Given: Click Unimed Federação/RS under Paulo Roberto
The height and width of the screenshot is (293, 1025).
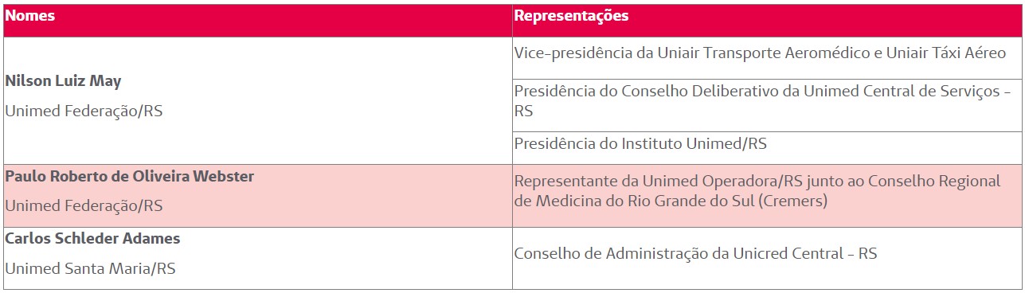Looking at the screenshot, I should (x=84, y=206).
